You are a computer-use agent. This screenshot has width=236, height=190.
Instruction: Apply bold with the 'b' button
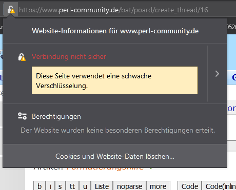40,186
